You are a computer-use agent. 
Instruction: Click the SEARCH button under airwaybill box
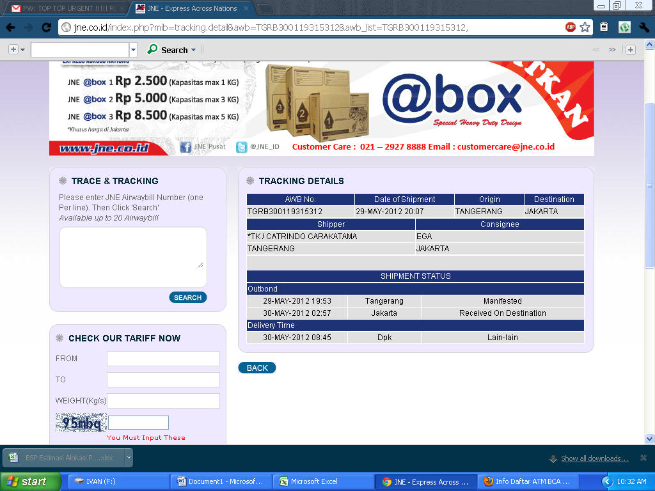(x=187, y=297)
